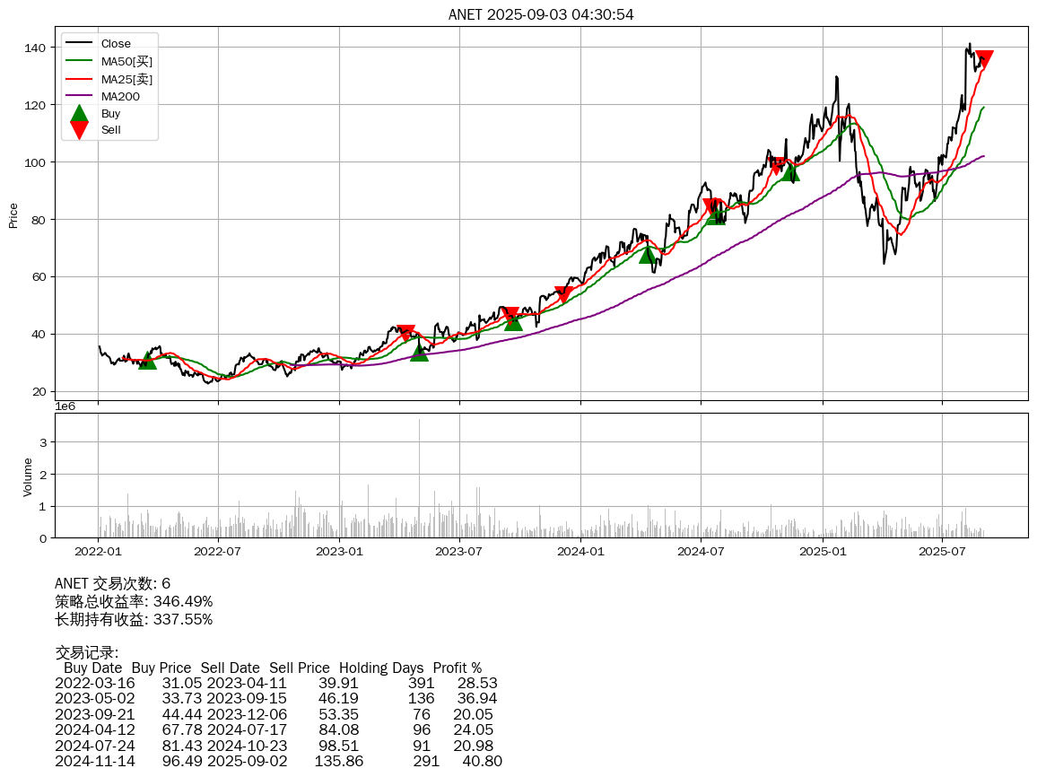Click the final sell marker near price 136
Viewport: 1037px width, 777px height.
click(984, 60)
